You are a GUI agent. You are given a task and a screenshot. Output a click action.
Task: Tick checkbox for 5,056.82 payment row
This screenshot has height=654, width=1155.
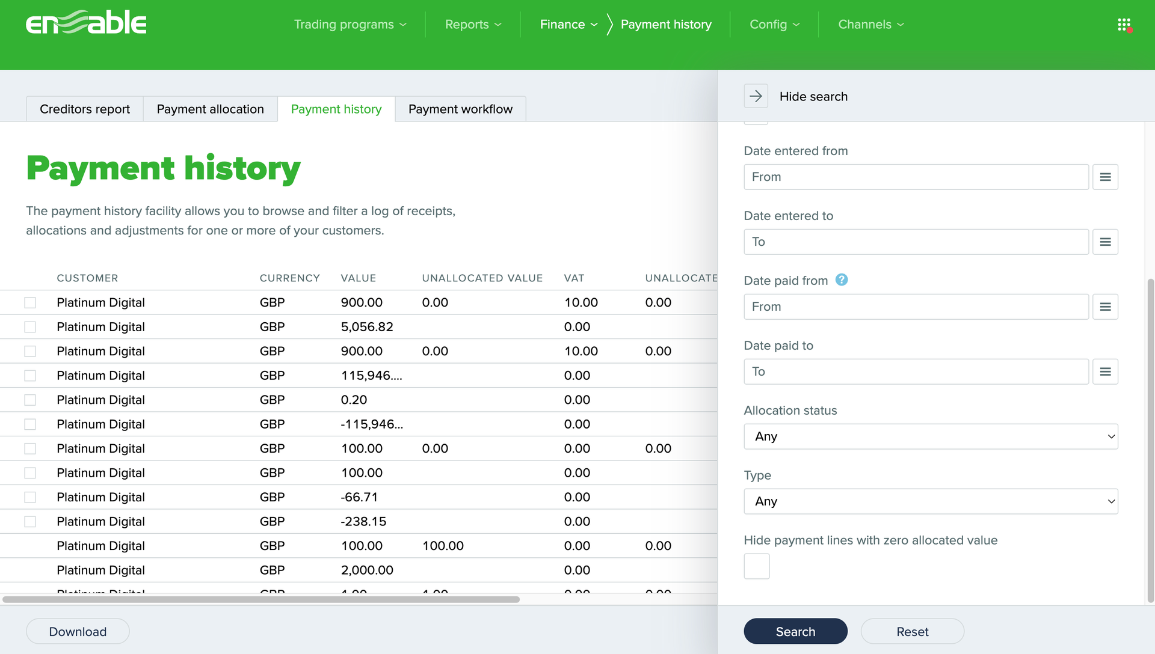click(30, 327)
